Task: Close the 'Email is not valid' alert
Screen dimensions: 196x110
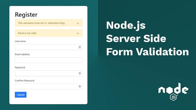Action: pos(78,33)
